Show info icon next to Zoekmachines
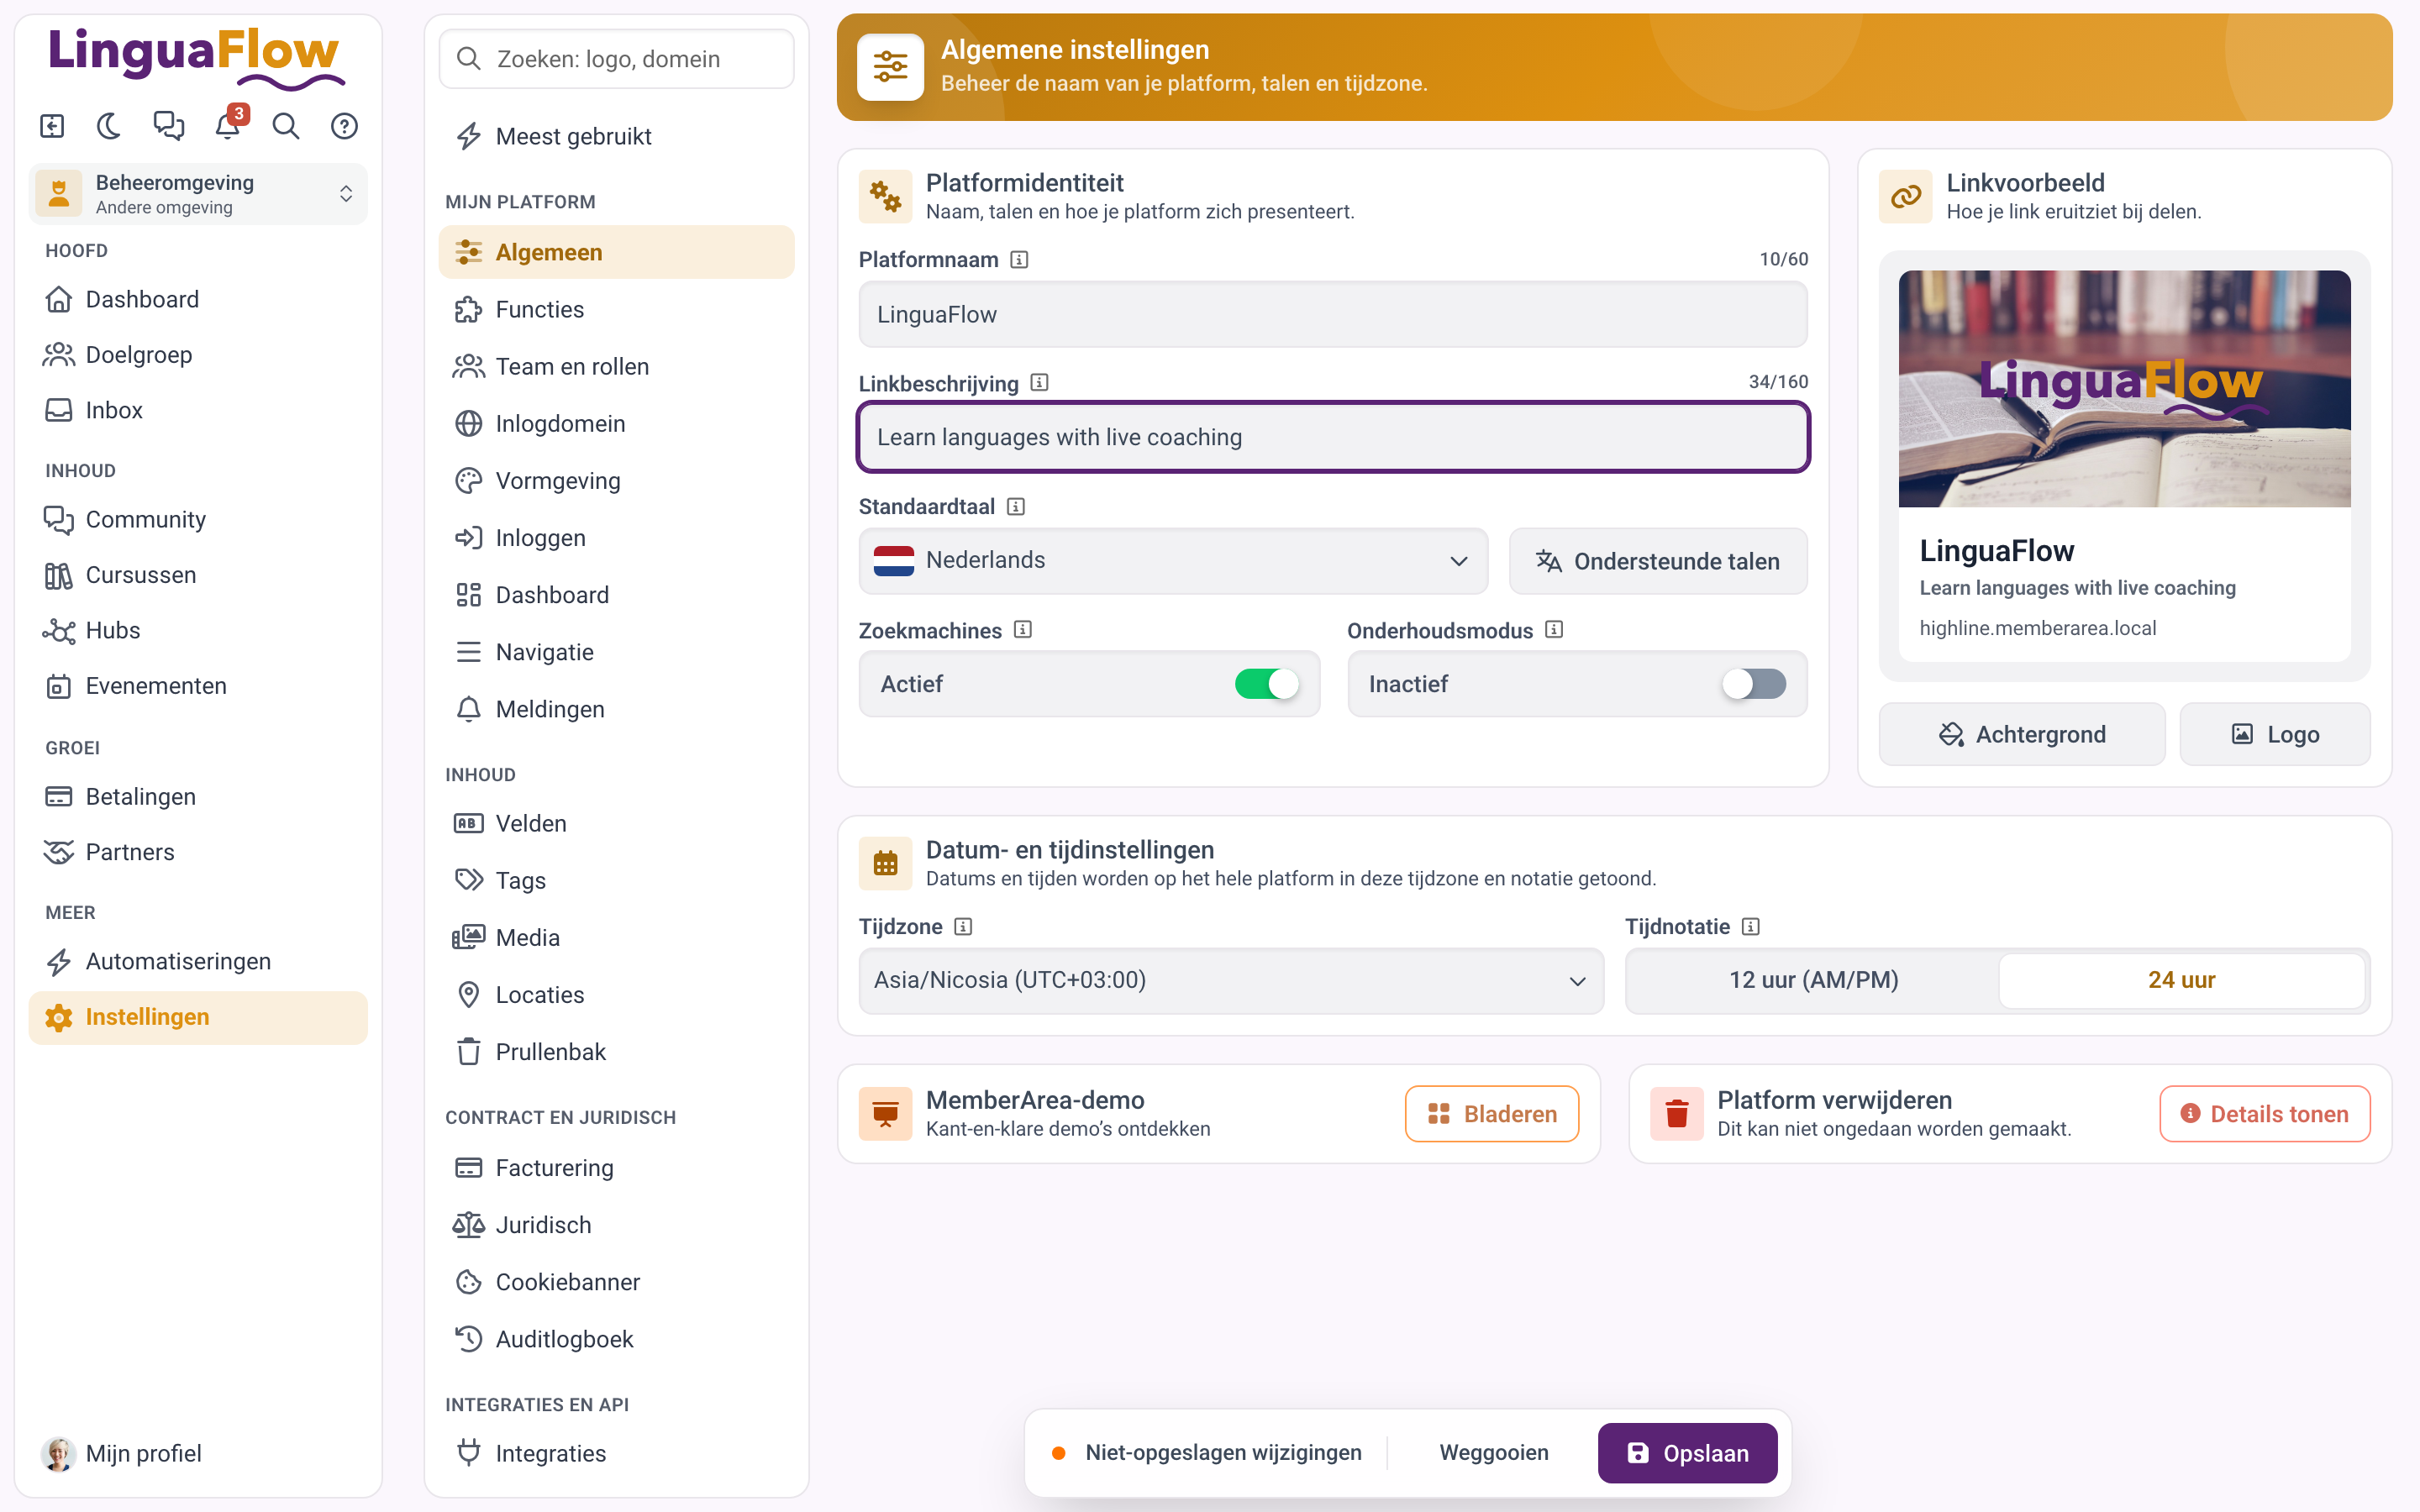The width and height of the screenshot is (2420, 1512). point(1022,630)
